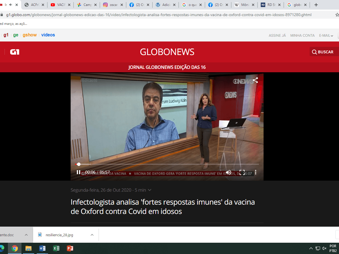
Task: Open the video player three-dot options menu
Action: point(256,172)
